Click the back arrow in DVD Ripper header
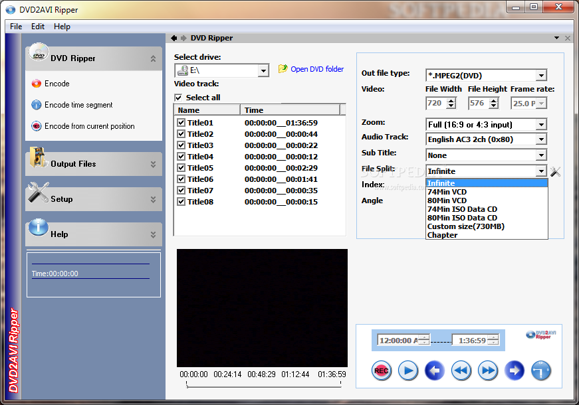The width and height of the screenshot is (579, 405). point(174,38)
